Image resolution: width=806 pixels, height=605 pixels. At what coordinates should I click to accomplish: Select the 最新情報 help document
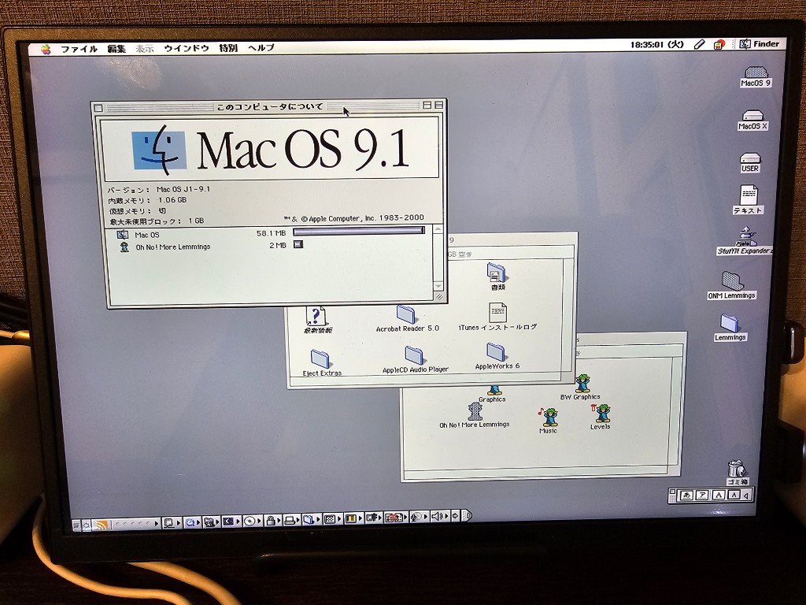click(x=317, y=320)
